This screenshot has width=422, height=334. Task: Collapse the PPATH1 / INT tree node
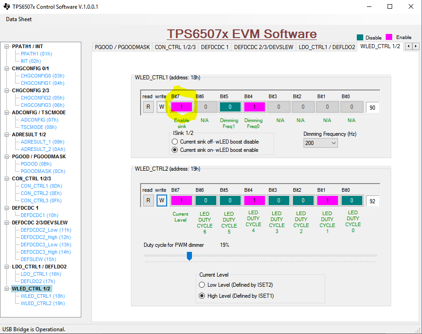point(7,46)
